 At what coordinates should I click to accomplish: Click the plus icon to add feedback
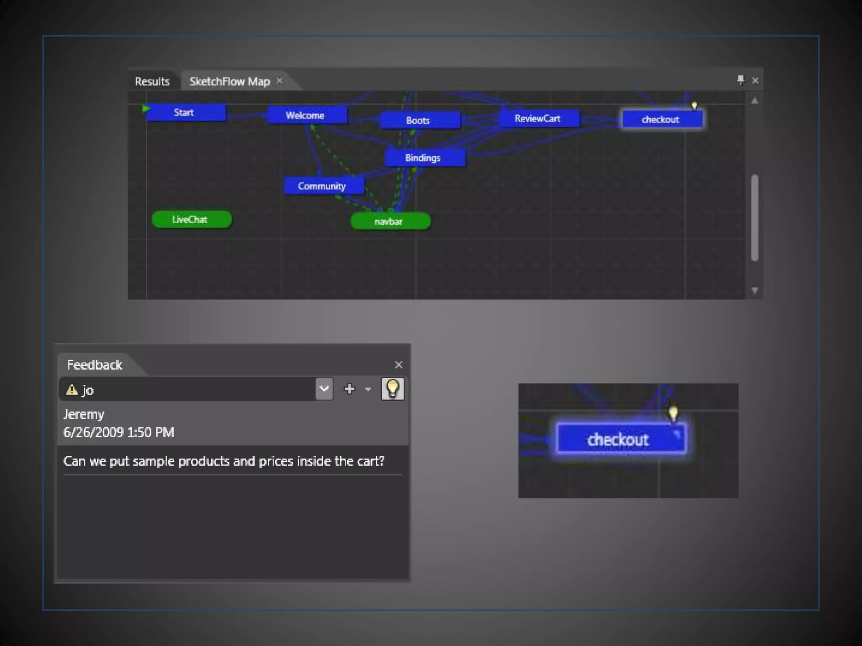(x=349, y=389)
